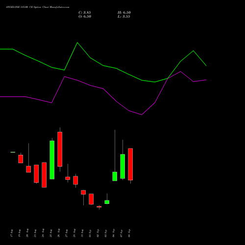The width and height of the screenshot is (245, 245).
Task: Click the '20 Aug' date axis label
Action: (27, 233)
